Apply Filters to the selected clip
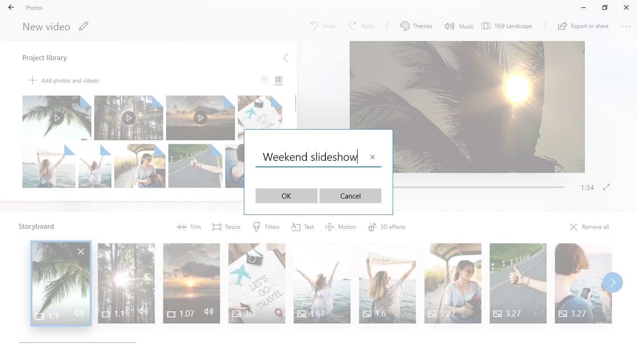This screenshot has width=637, height=344. (x=266, y=227)
